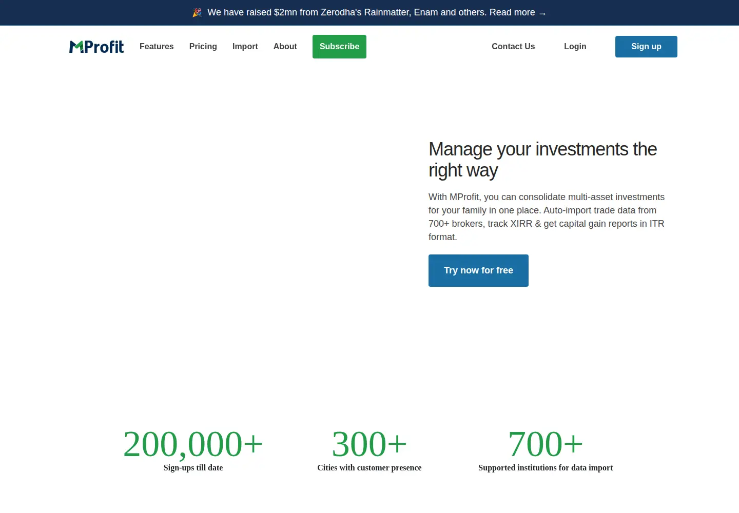The image size is (739, 513).
Task: Click 'Supported institutions for data import' label
Action: click(x=546, y=468)
